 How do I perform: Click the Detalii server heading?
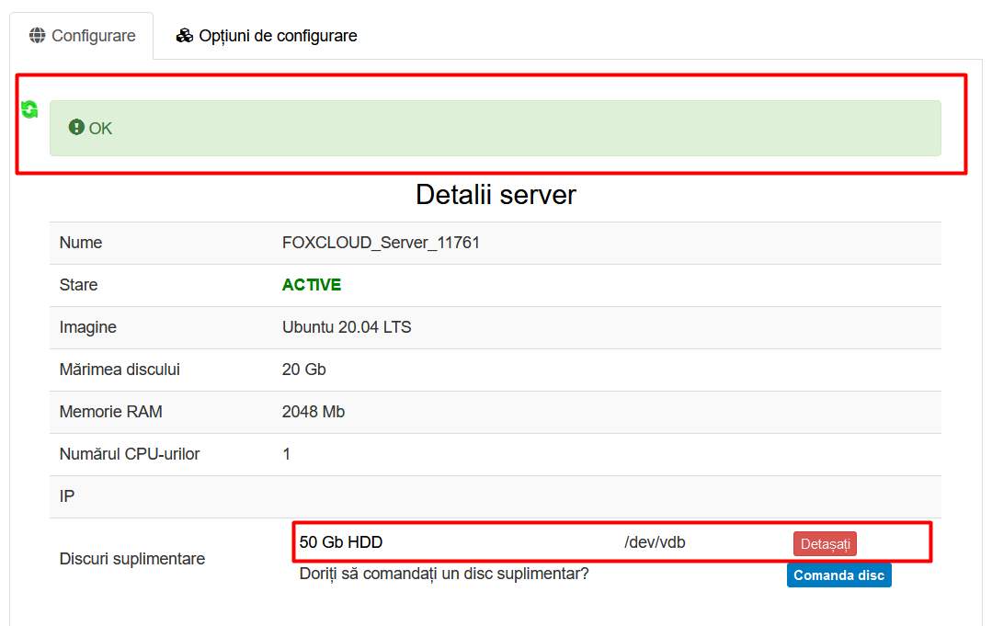496,195
